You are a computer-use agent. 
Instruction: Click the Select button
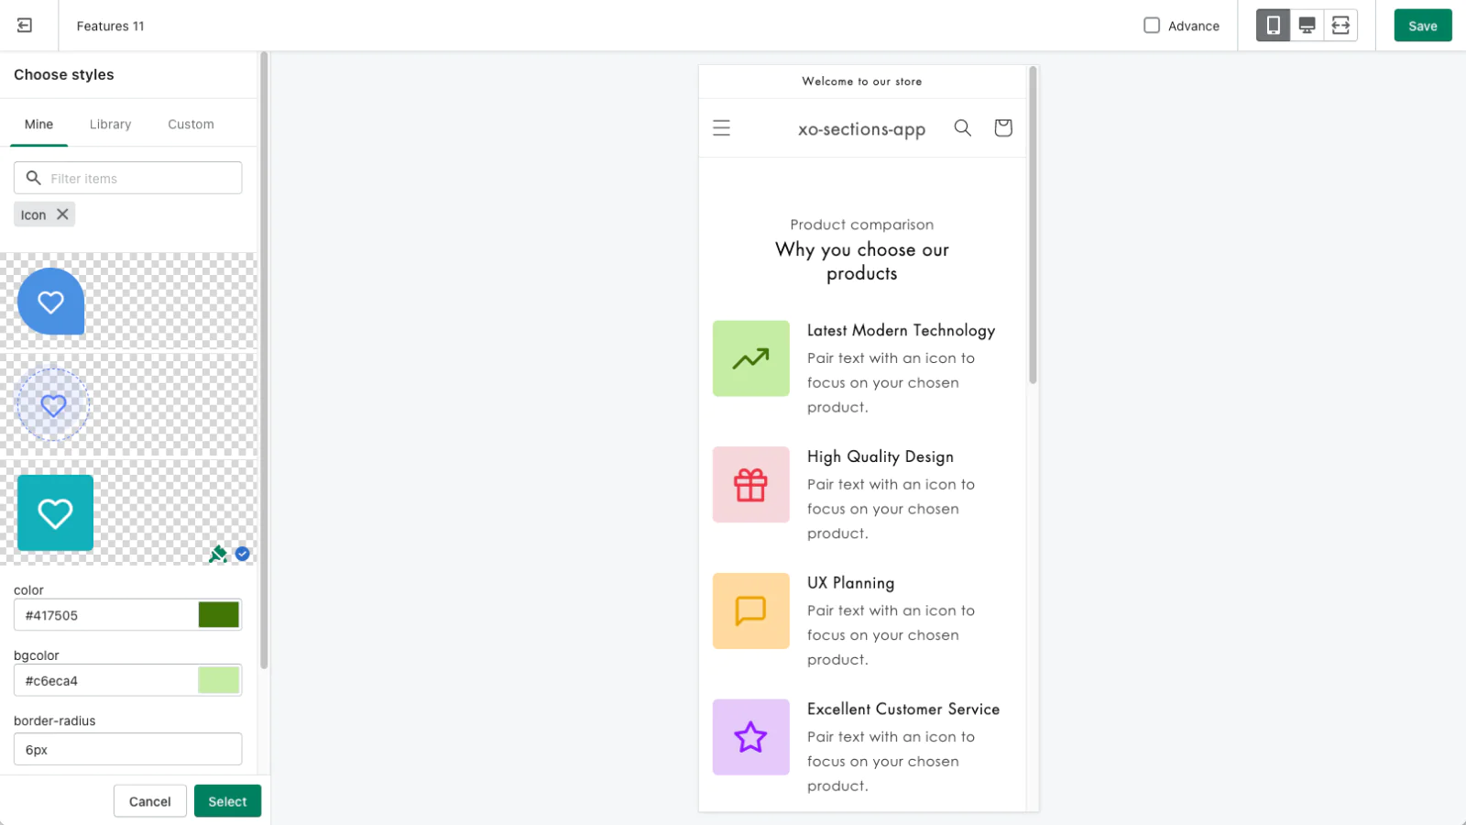pos(227,801)
